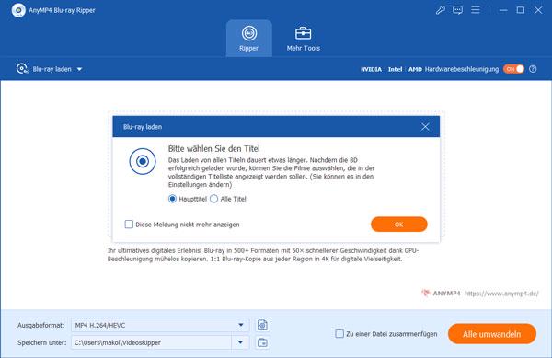Switch to the Ripper tab
This screenshot has height=358, width=552.
click(249, 39)
